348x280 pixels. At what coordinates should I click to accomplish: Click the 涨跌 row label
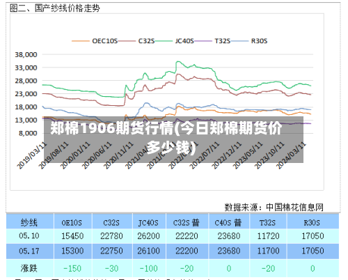(x=29, y=268)
